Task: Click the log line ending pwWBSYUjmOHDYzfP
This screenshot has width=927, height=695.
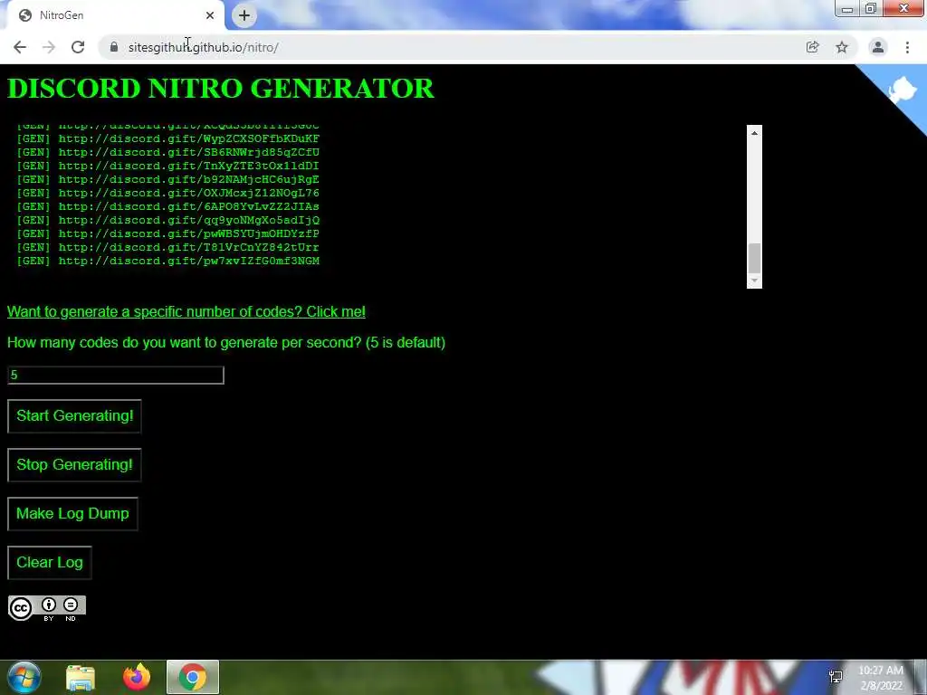Action: (x=168, y=234)
